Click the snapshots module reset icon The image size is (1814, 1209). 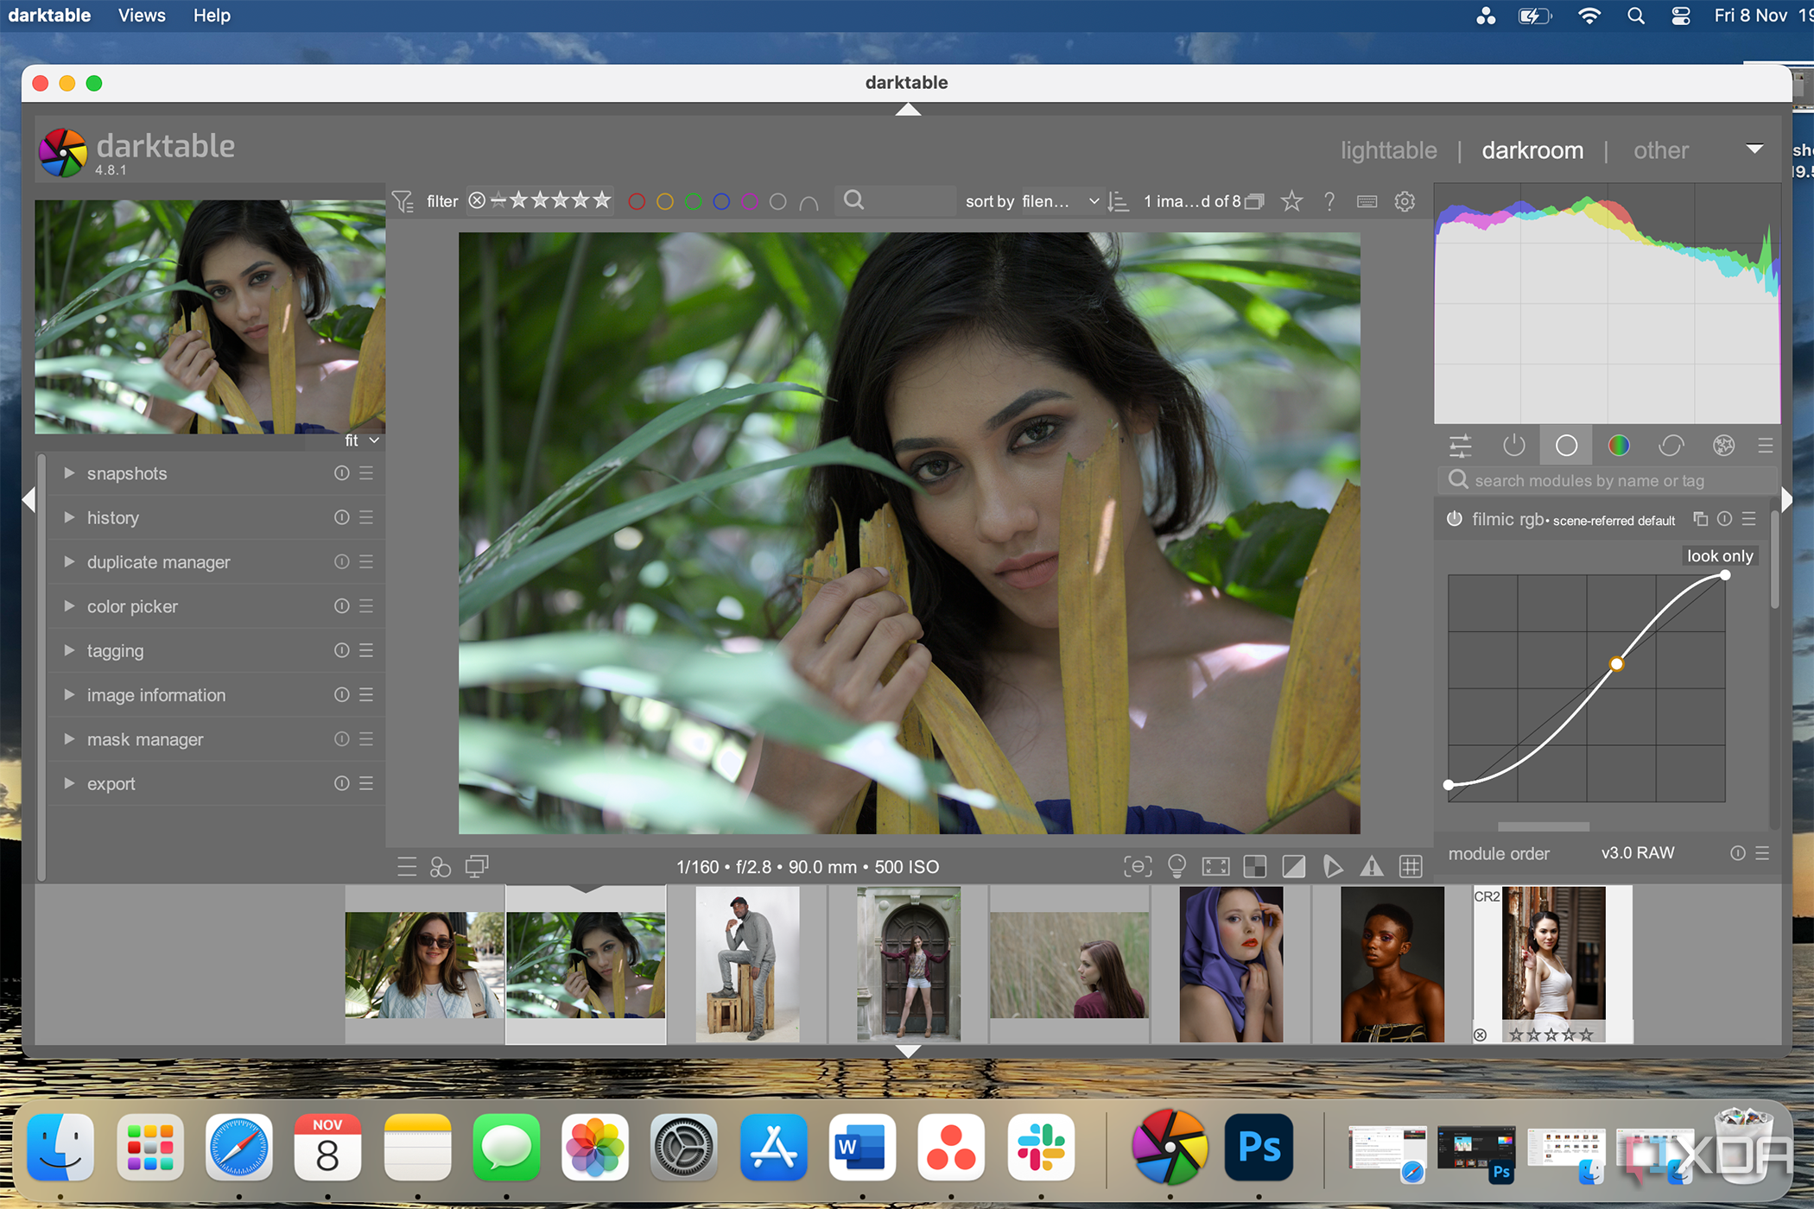pyautogui.click(x=340, y=473)
